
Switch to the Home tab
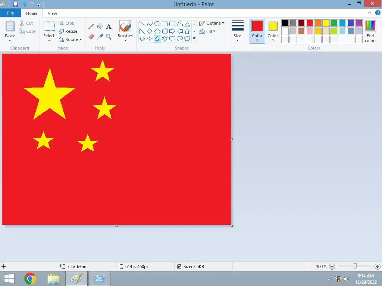(32, 13)
